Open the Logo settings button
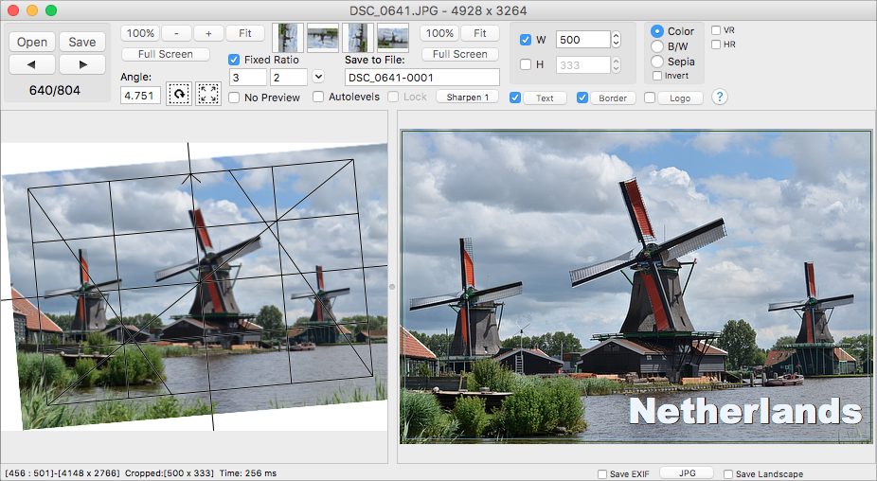Image resolution: width=877 pixels, height=481 pixels. click(x=680, y=98)
